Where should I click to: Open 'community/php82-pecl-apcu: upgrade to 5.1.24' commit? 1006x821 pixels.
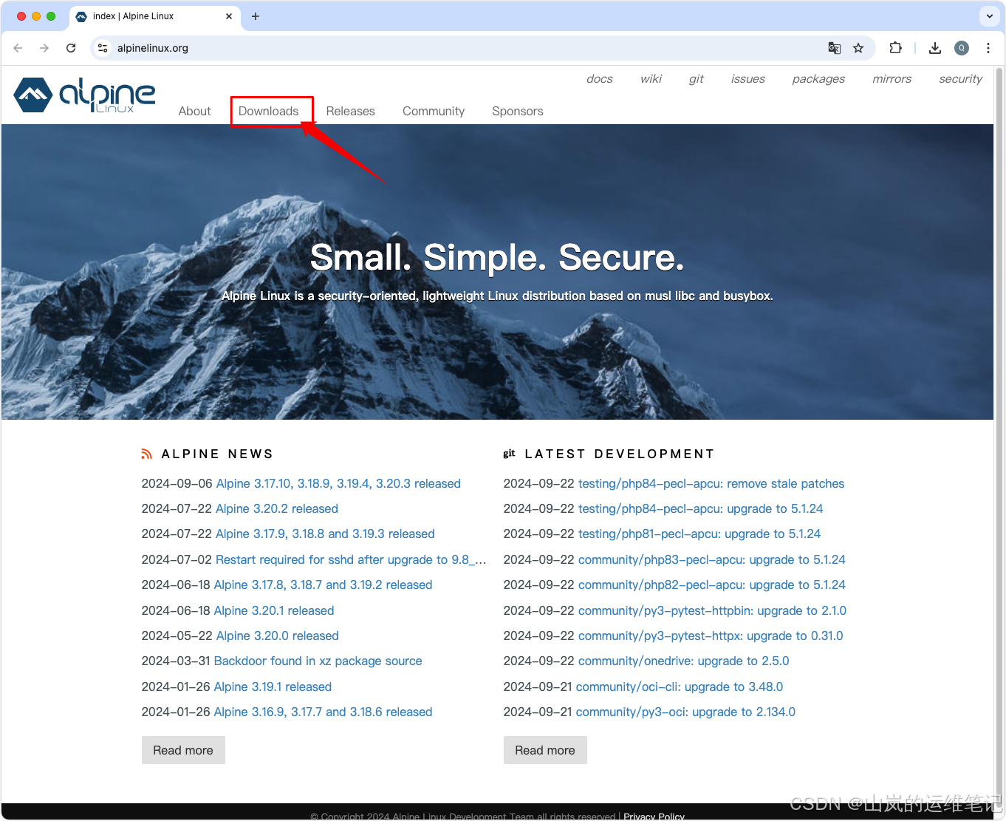coord(712,585)
